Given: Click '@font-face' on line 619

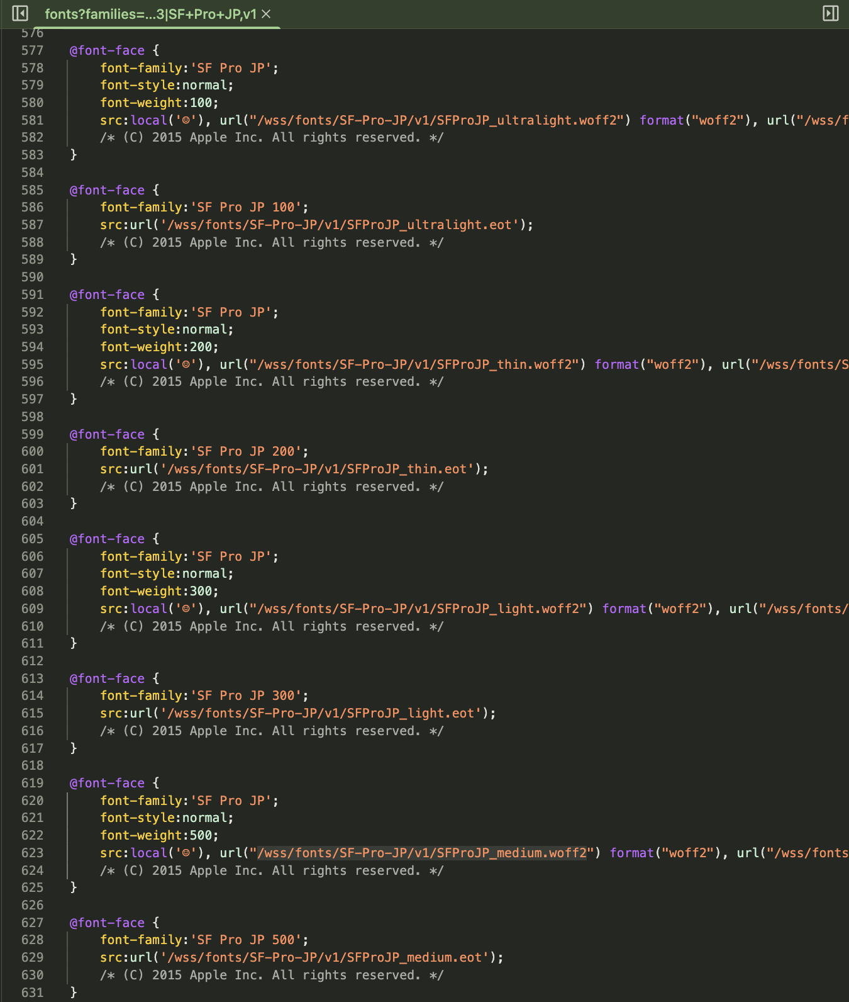Looking at the screenshot, I should point(107,783).
